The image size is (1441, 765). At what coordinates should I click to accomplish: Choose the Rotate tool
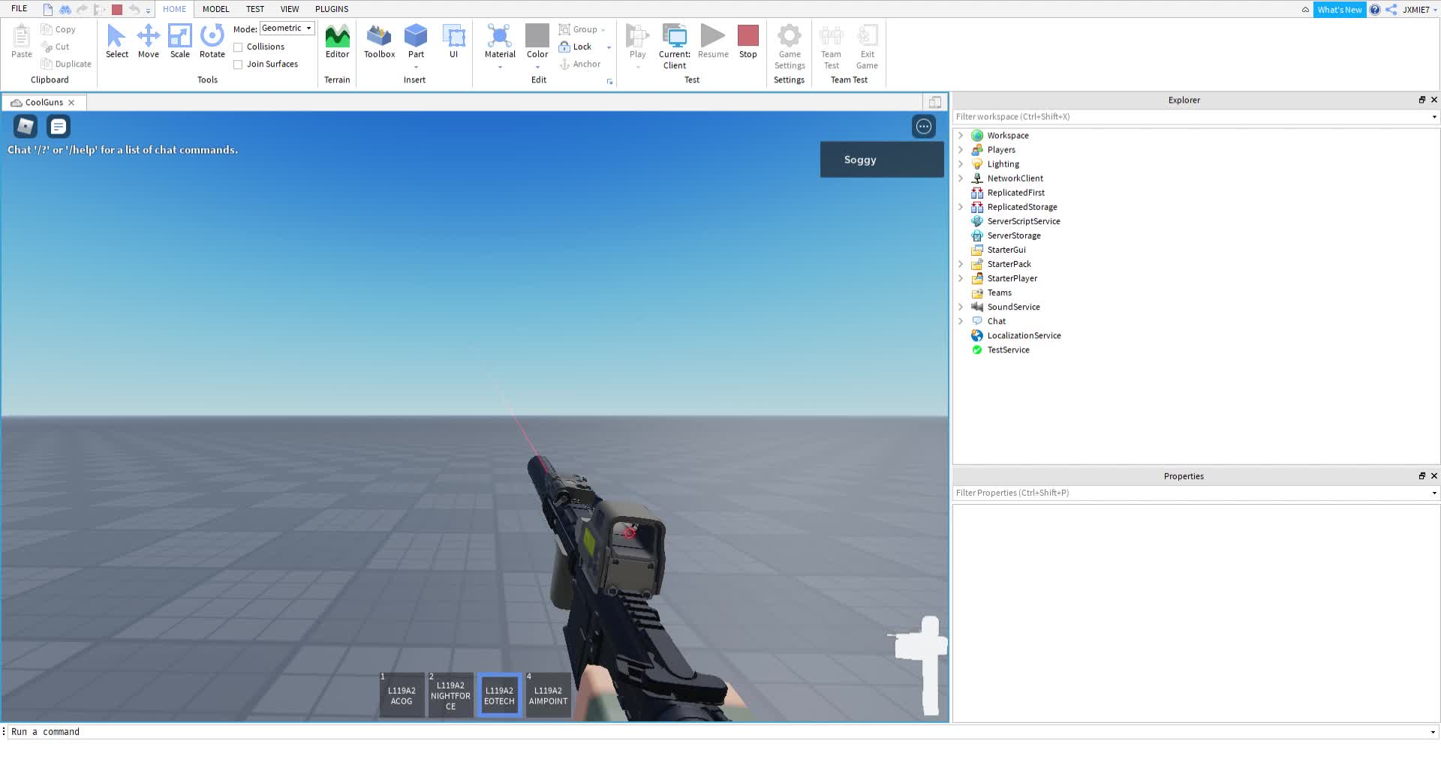coord(212,40)
